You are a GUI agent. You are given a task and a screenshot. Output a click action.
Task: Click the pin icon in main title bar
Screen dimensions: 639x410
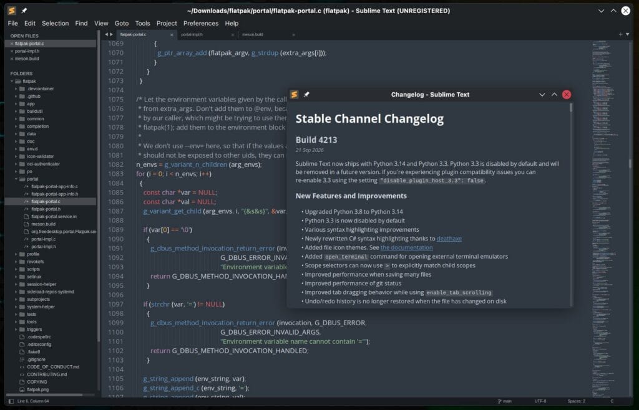tap(24, 11)
